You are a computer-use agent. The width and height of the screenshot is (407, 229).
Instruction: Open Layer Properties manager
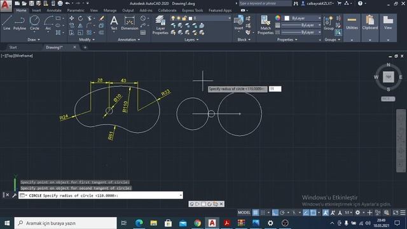tap(160, 25)
